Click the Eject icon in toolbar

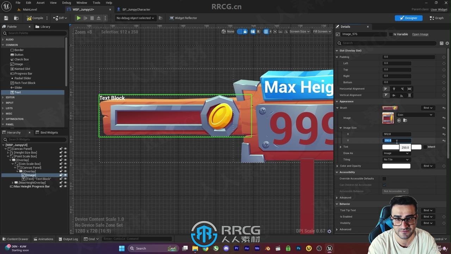[x=99, y=18]
